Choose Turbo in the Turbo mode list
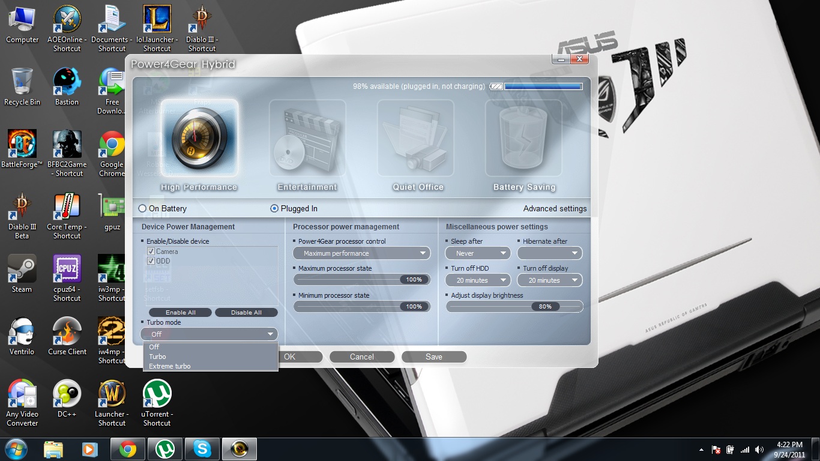 pos(211,357)
